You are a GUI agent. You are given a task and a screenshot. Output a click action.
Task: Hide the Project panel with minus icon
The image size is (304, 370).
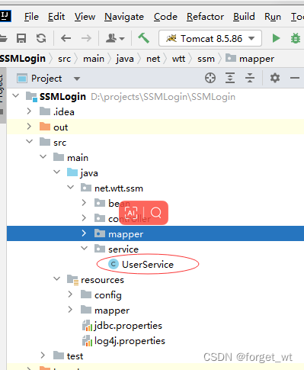(x=295, y=78)
